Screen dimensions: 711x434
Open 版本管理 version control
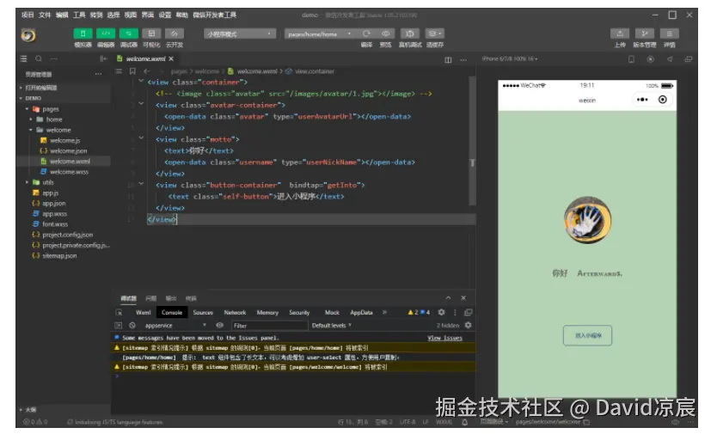pyautogui.click(x=644, y=34)
